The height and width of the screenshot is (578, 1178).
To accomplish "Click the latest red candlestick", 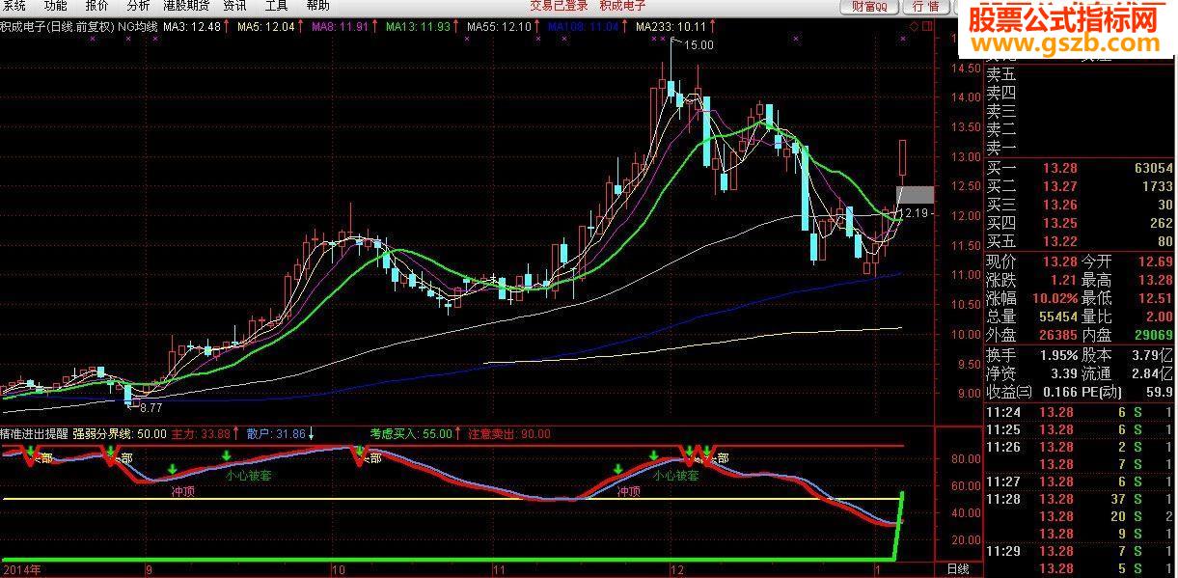I will coord(903,158).
